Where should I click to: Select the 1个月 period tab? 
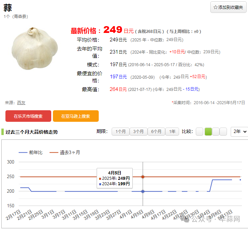[120, 132]
